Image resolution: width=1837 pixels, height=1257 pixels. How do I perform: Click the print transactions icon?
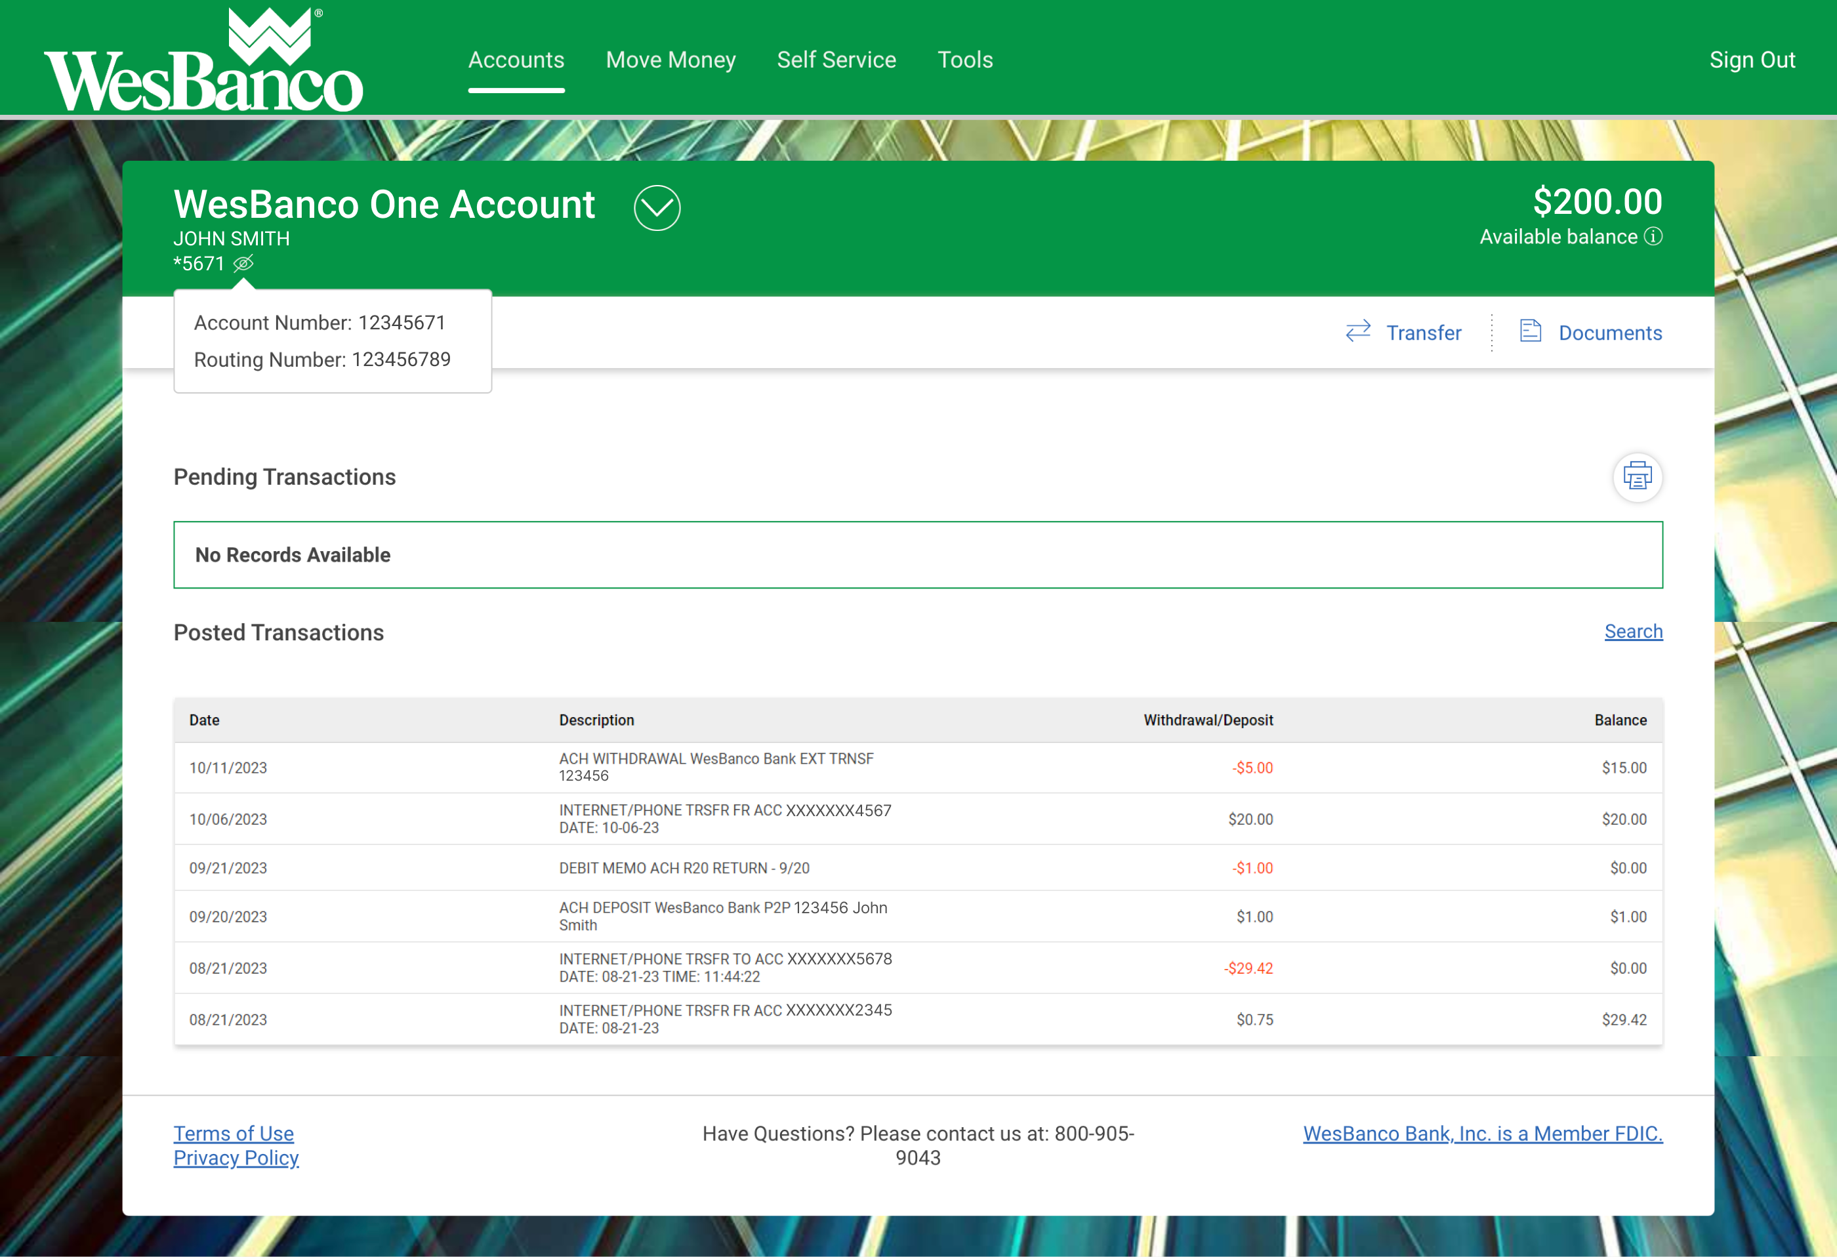coord(1637,477)
